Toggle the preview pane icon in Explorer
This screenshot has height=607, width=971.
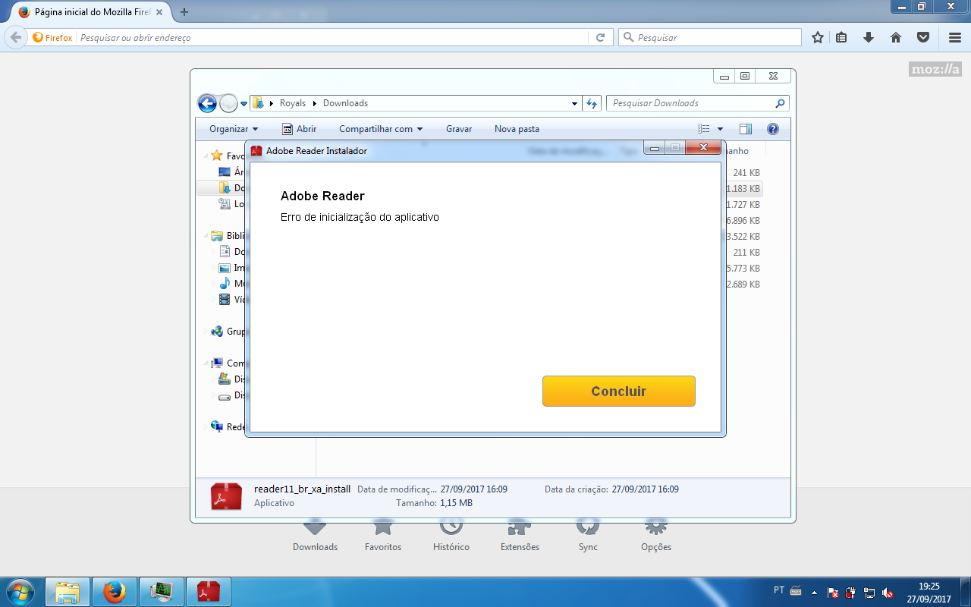coord(746,129)
